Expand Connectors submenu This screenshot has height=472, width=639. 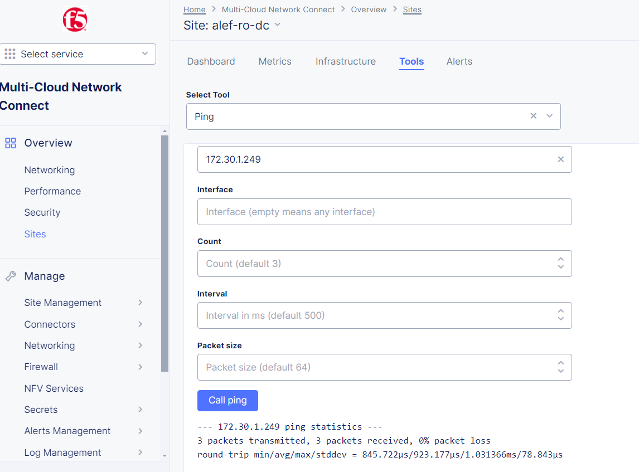pos(140,324)
